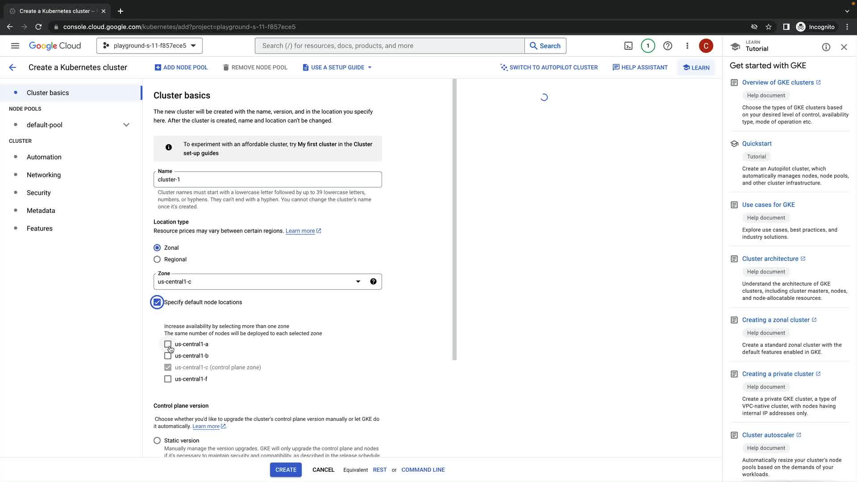Select the Regional location type radio button
The image size is (857, 482).
(x=157, y=259)
